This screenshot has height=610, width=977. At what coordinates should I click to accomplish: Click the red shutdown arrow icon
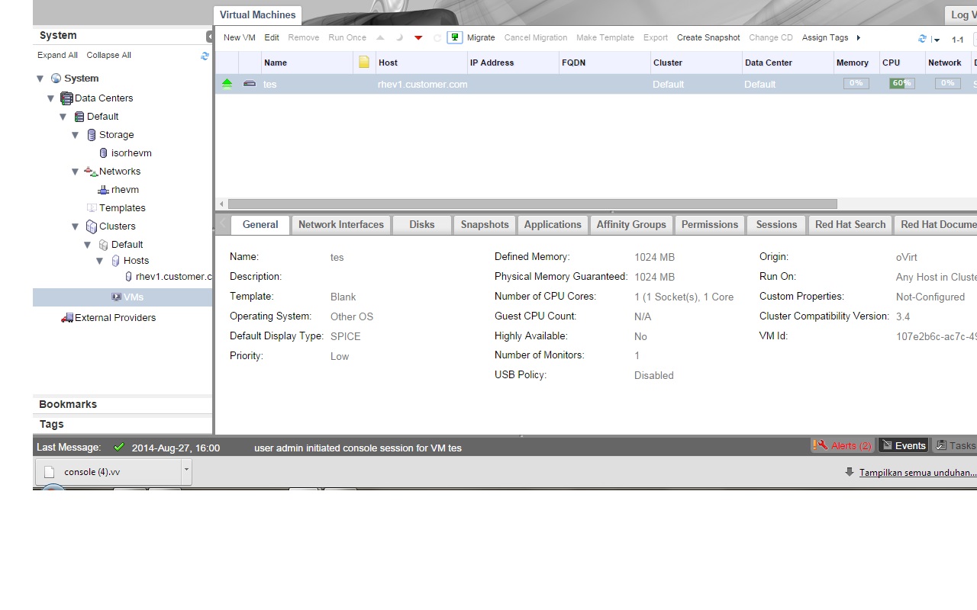[418, 37]
